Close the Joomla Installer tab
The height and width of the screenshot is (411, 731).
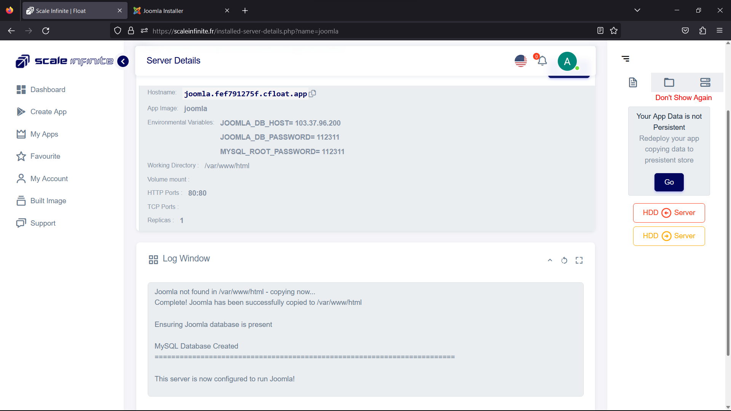[227, 11]
